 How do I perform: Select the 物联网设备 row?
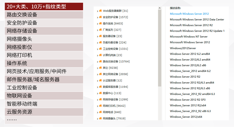[44, 96]
